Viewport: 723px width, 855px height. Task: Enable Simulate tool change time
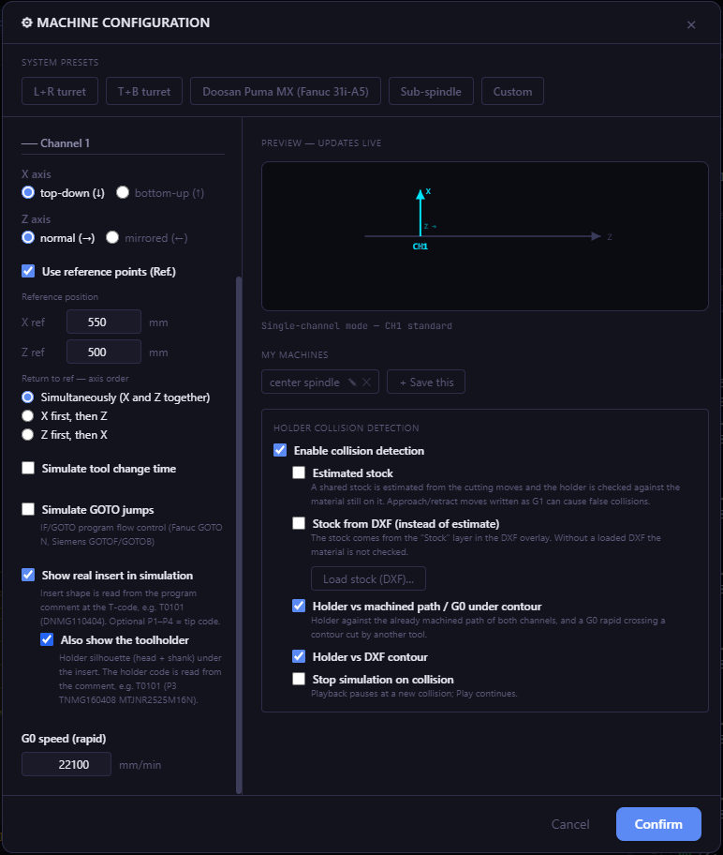28,468
